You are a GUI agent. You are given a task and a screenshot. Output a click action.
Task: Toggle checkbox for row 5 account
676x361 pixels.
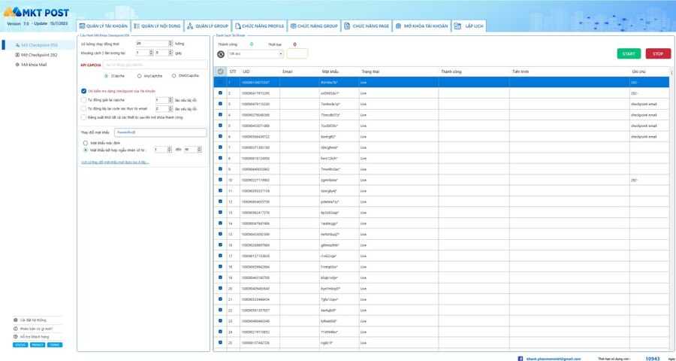click(221, 126)
